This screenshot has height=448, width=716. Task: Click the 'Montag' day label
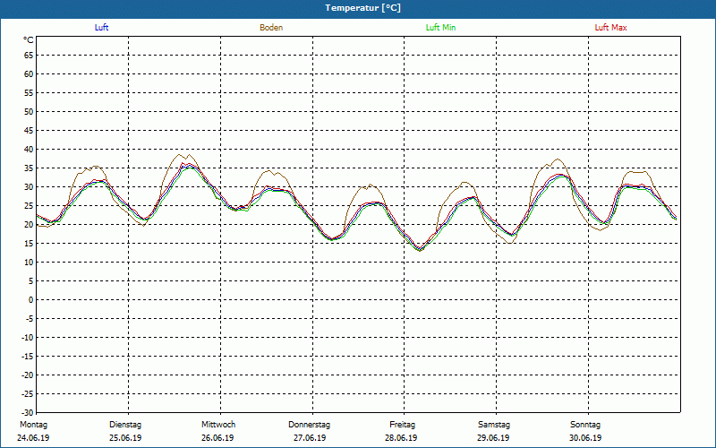coord(33,425)
